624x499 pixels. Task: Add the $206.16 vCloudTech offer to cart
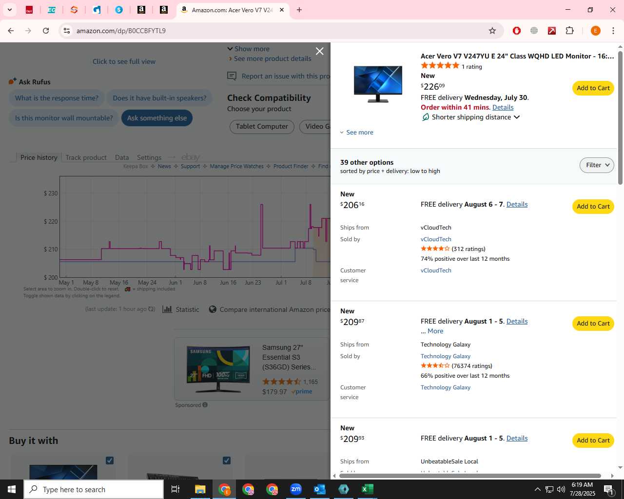[x=593, y=207]
